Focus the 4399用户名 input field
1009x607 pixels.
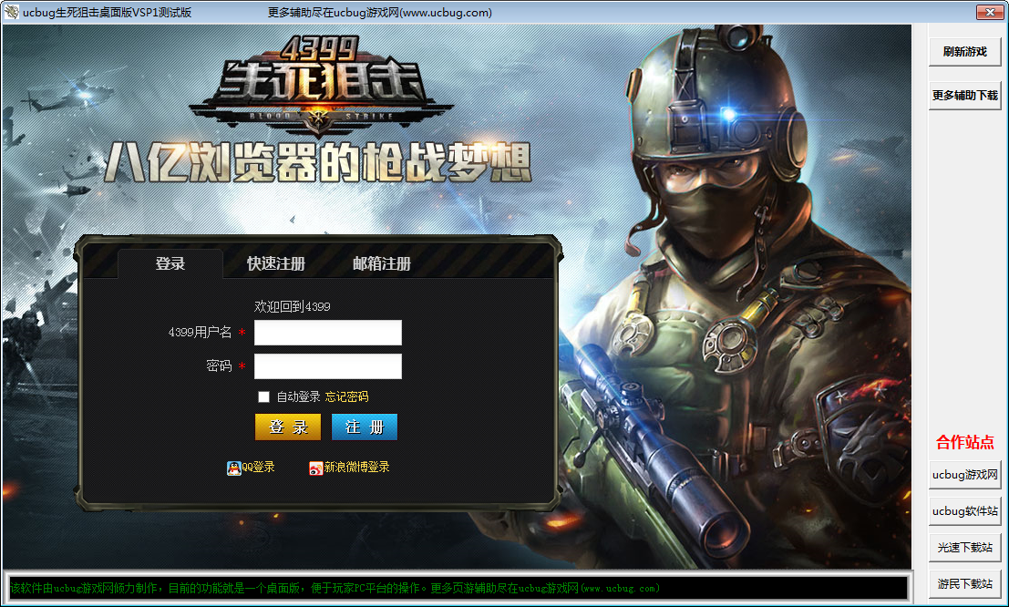tap(328, 333)
